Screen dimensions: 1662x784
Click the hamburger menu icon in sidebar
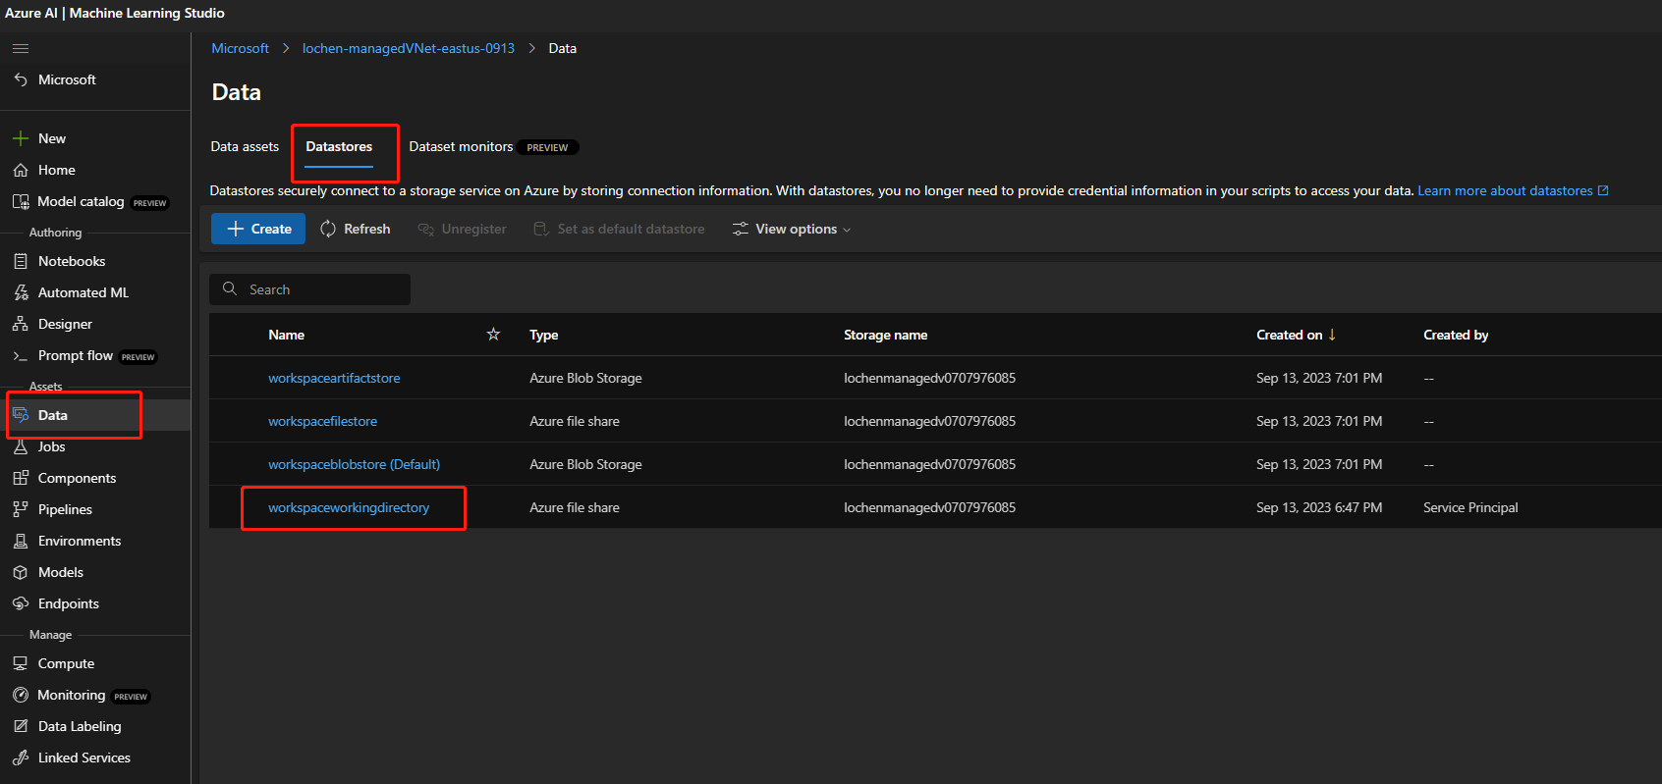(21, 48)
